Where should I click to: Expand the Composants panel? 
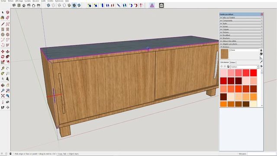(x=241, y=20)
